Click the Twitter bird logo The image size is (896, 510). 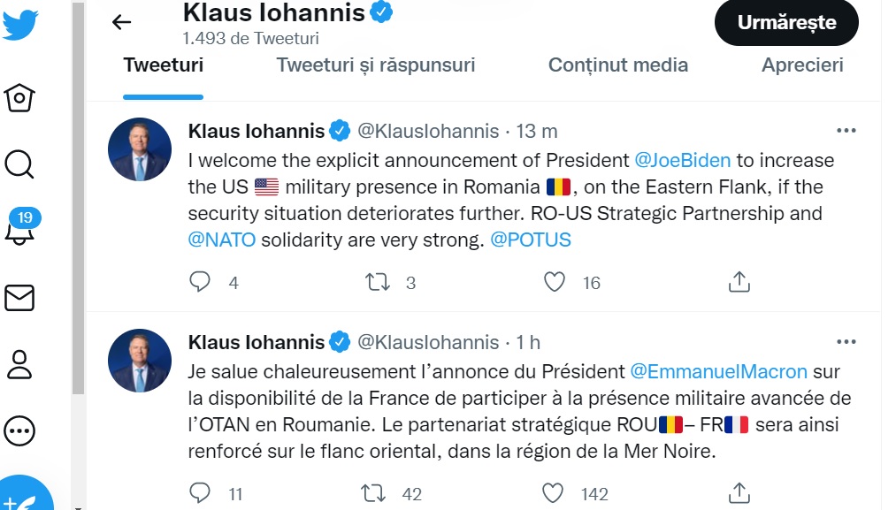19,24
